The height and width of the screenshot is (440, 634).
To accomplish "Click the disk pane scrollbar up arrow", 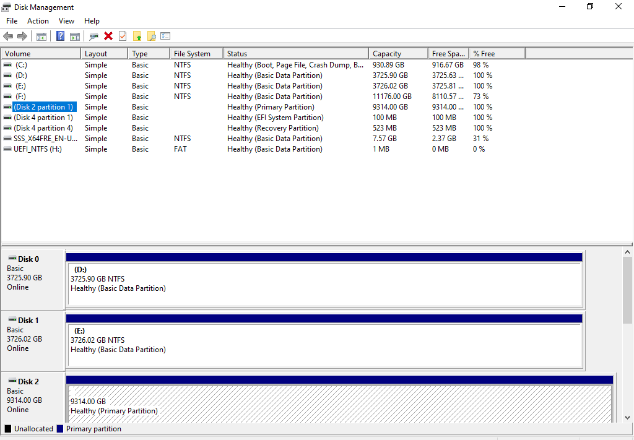I will point(627,252).
